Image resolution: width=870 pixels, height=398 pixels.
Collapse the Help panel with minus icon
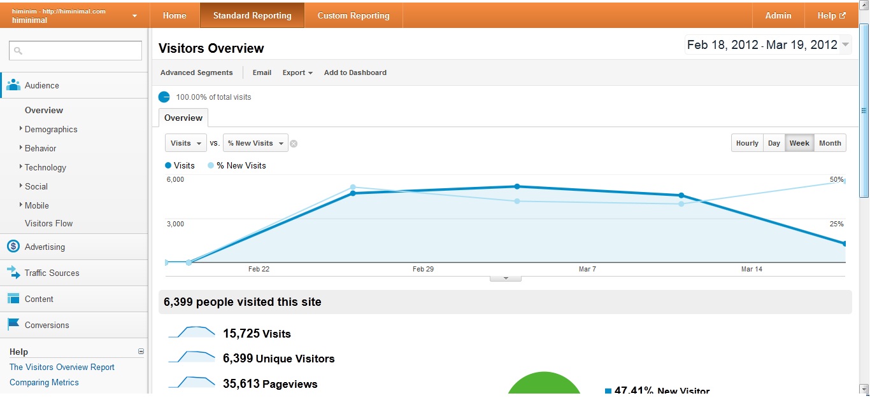coord(141,352)
